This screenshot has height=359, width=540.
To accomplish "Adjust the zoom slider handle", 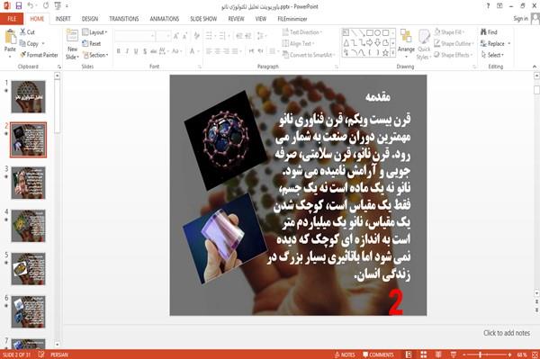I will coord(480,355).
